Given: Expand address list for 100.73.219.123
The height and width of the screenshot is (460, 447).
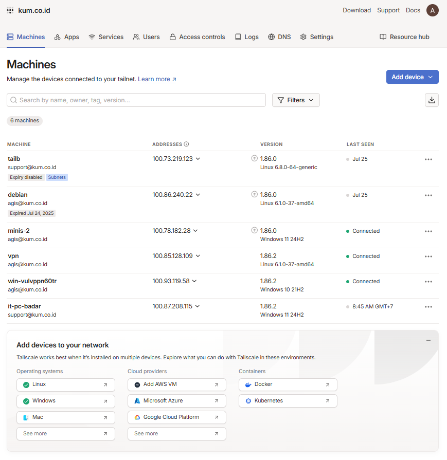Looking at the screenshot, I should coord(198,159).
